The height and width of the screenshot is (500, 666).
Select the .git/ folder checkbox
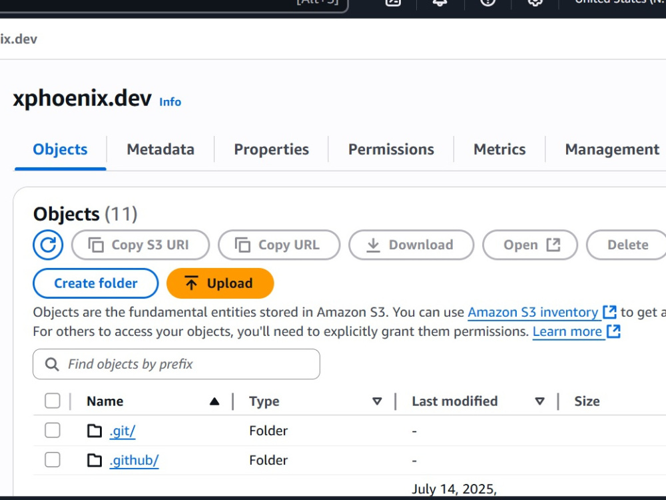coord(52,431)
